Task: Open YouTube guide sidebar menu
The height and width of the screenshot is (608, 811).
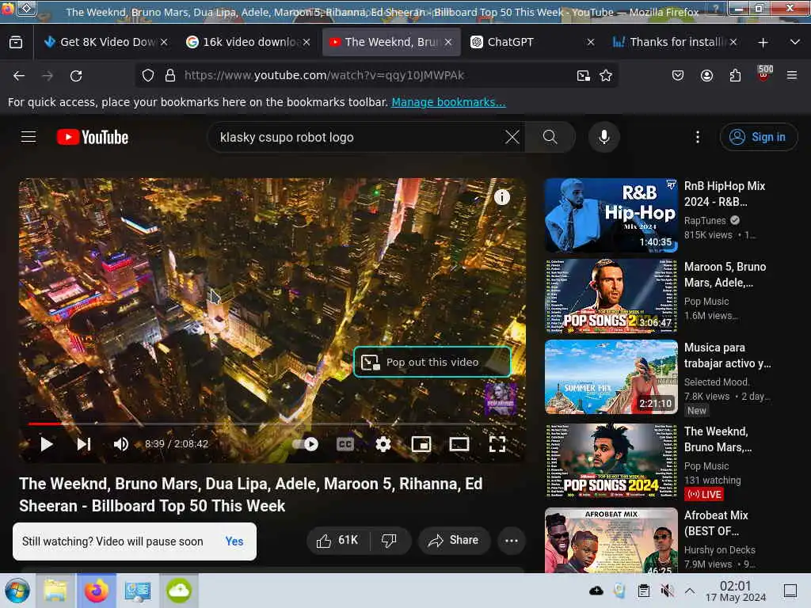Action: coord(29,137)
